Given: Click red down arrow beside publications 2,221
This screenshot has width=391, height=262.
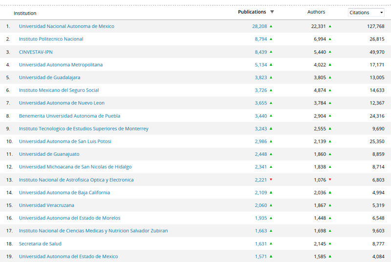Looking at the screenshot, I should click(x=271, y=180).
